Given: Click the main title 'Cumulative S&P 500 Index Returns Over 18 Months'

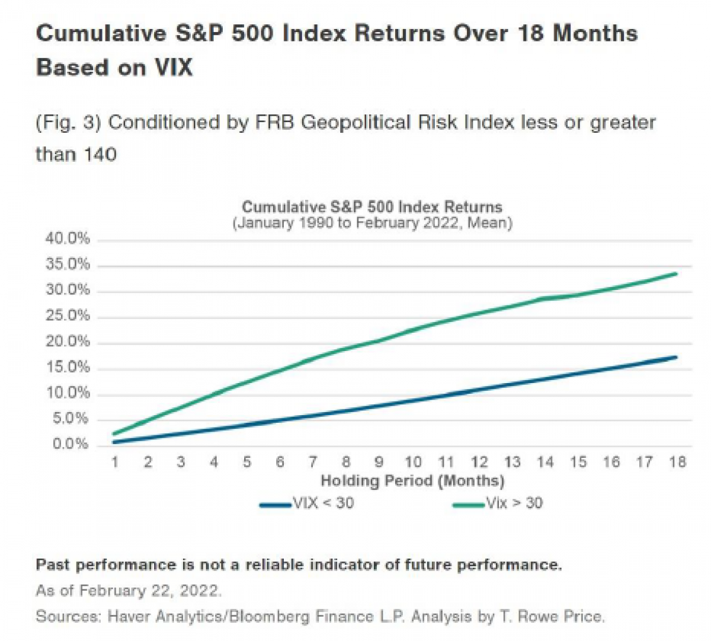Looking at the screenshot, I should click(x=337, y=33).
